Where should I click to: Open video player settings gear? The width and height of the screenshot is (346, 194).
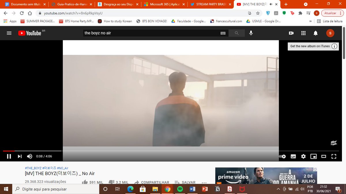tap(303, 156)
